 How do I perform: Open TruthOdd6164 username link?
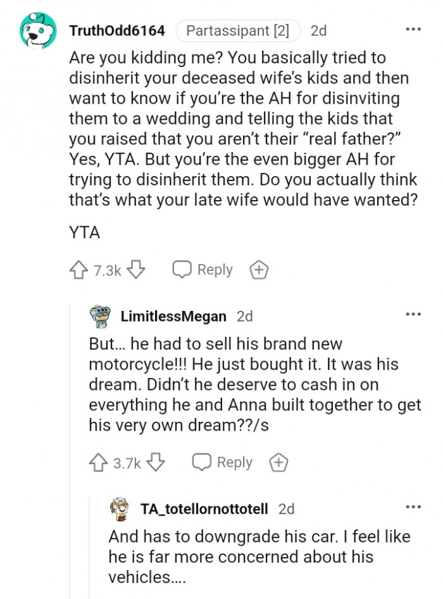coord(116,30)
